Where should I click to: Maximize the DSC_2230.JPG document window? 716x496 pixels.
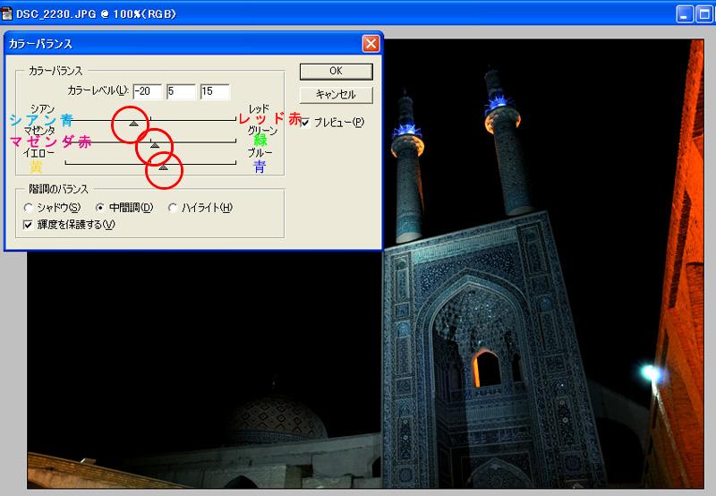(703, 13)
